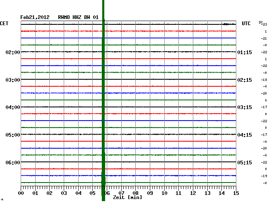Select the 02:00 CET time label
269x204 pixels.
click(x=13, y=52)
